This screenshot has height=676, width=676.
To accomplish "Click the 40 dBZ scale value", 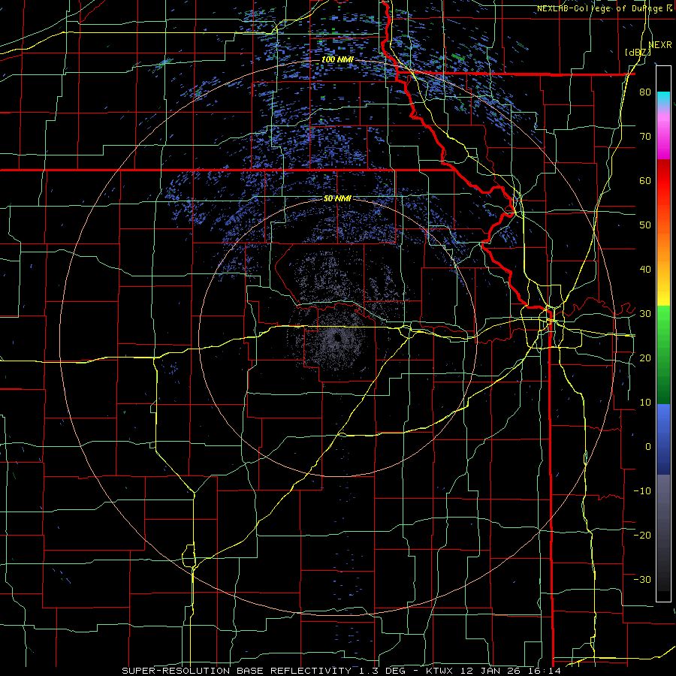I will point(645,270).
